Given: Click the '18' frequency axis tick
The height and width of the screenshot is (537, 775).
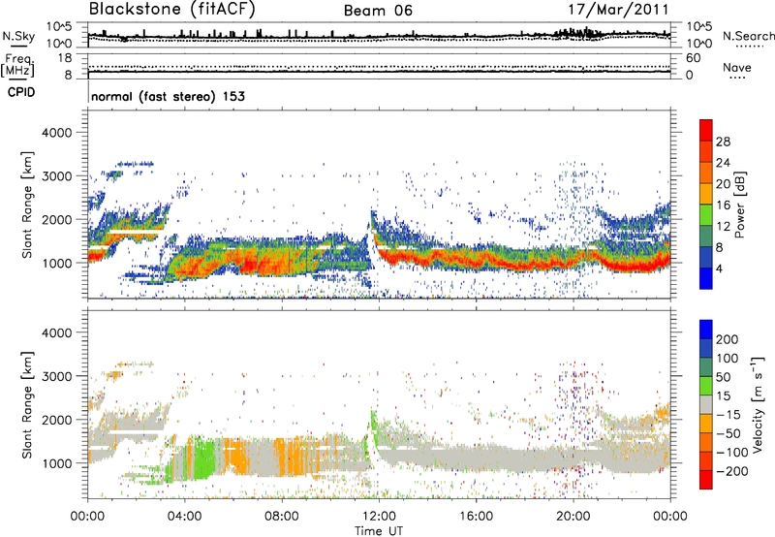Looking at the screenshot, I should (x=65, y=58).
